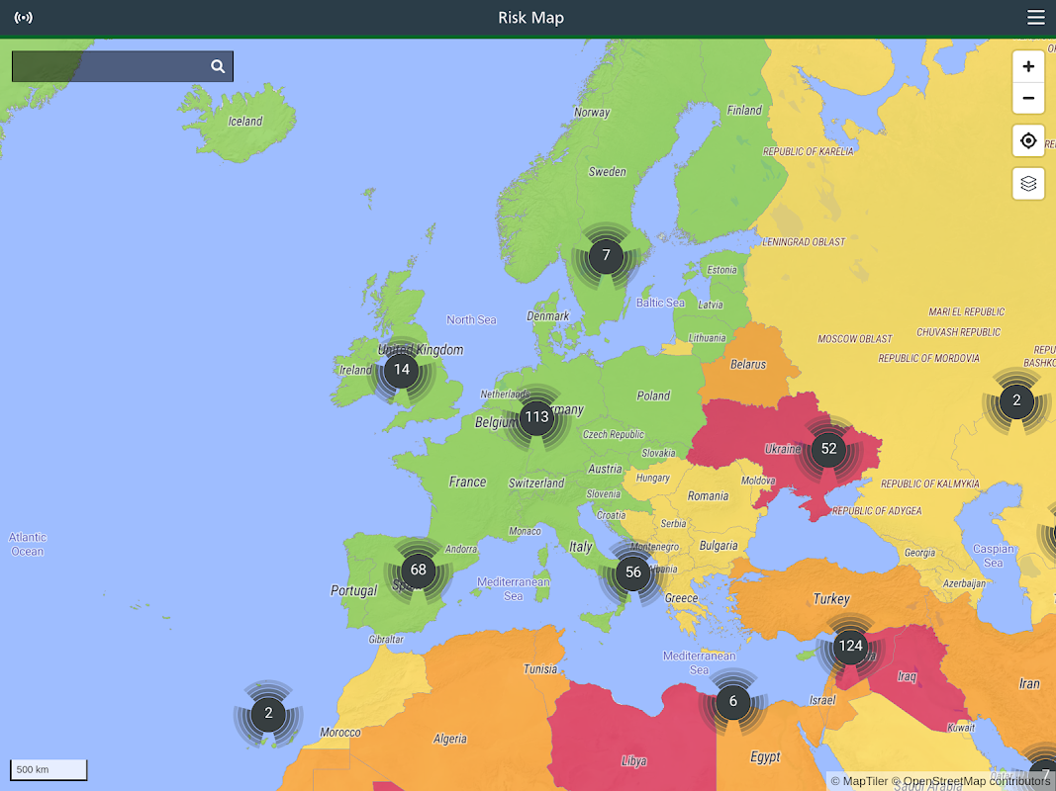Viewport: 1056px width, 791px height.
Task: Select the Portugal label
Action: [x=353, y=590]
